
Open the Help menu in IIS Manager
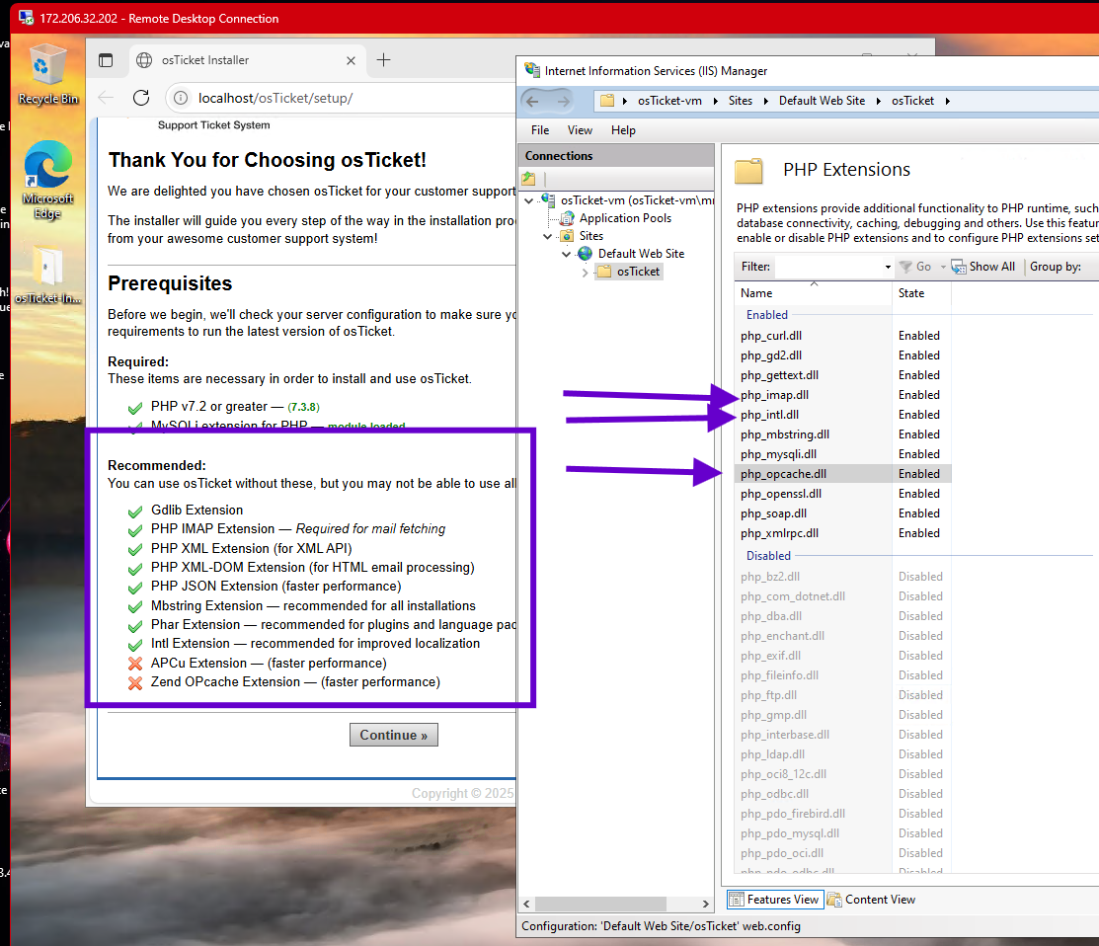(x=623, y=130)
